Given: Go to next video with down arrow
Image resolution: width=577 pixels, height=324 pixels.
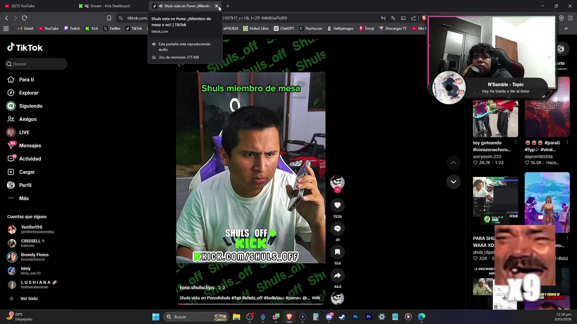Looking at the screenshot, I should (x=453, y=182).
